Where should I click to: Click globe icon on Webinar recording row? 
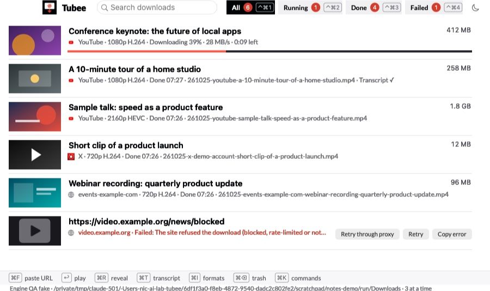(71, 195)
